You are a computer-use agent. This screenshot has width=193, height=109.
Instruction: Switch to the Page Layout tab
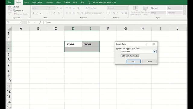click(37, 2)
